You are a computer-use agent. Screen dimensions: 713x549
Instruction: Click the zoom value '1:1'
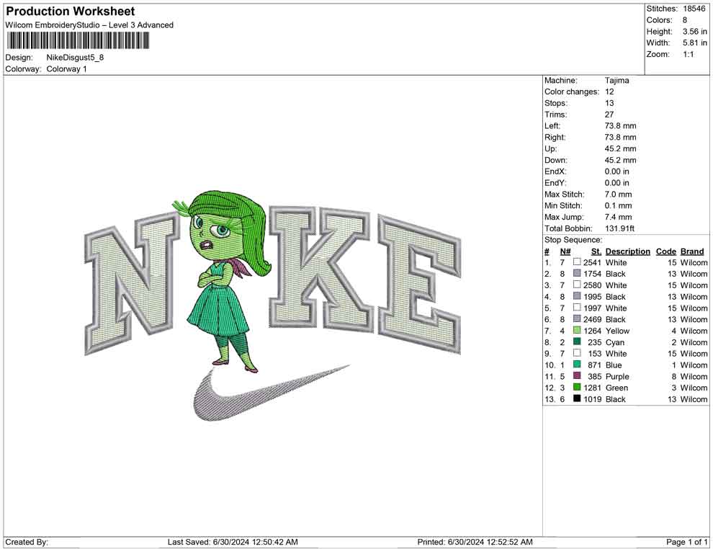688,54
